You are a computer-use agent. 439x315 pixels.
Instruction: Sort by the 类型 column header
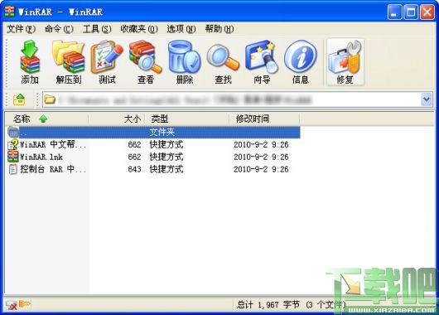(187, 119)
